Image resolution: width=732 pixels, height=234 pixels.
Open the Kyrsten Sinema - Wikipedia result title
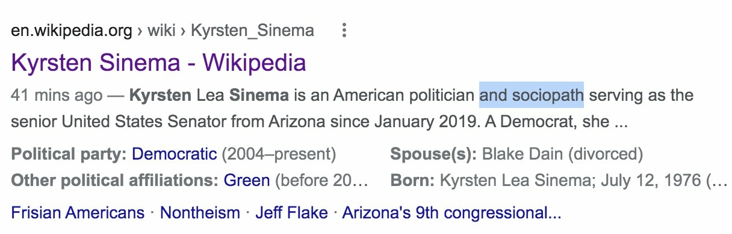158,62
